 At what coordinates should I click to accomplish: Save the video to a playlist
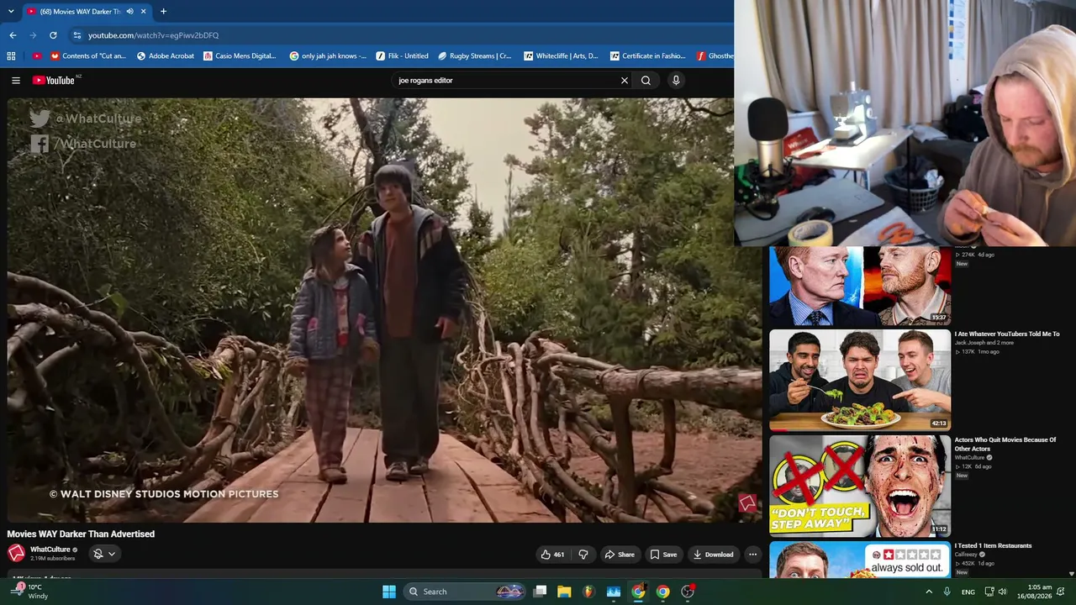click(663, 555)
